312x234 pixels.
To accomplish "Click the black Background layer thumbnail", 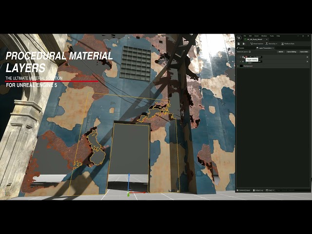I will click(x=241, y=66).
